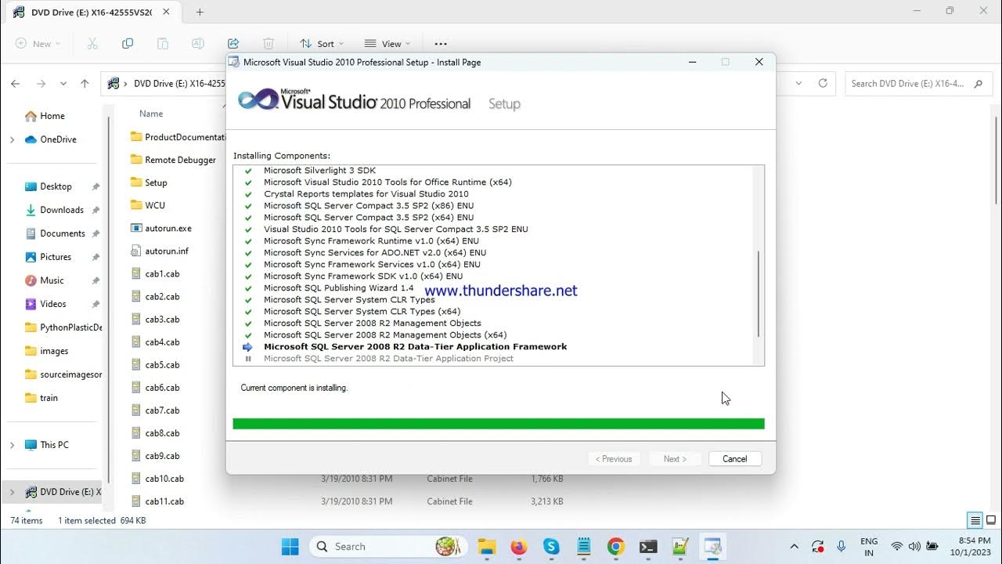Screen dimensions: 1002x564
Task: Click the Sort dropdown in Explorer toolbar
Action: pos(321,44)
